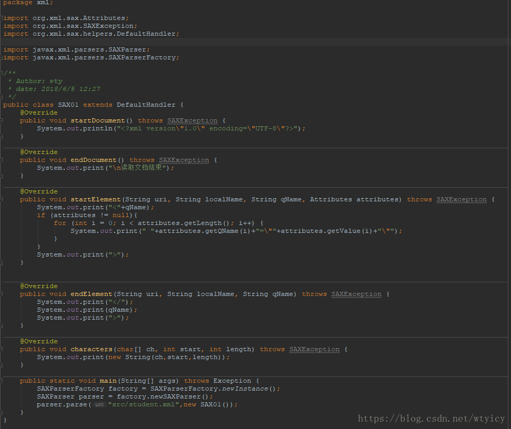Image resolution: width=511 pixels, height=429 pixels.
Task: Click the org.xml.sax.Attributes import
Action: click(x=66, y=18)
